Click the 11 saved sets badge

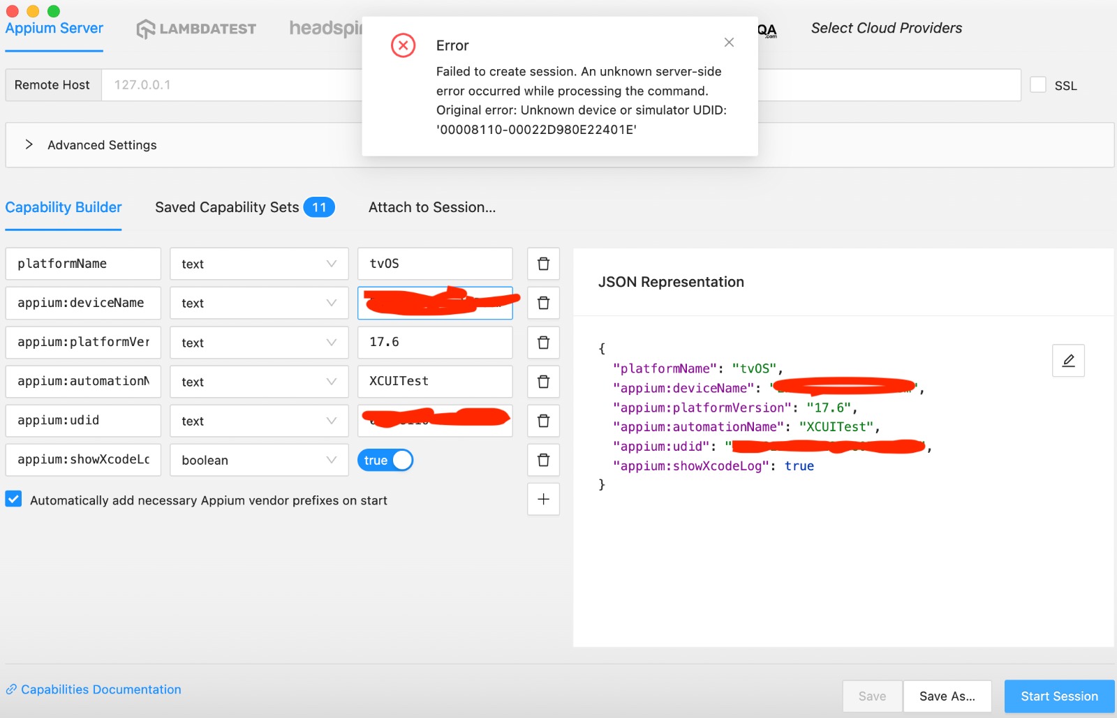319,207
